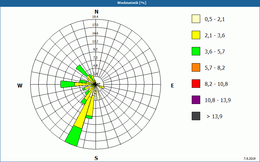Click the 19,4 ring value label

[x=95, y=17]
